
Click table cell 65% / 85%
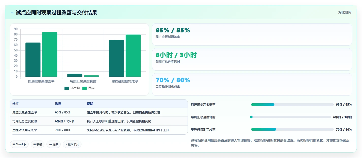pyautogui.click(x=63, y=112)
